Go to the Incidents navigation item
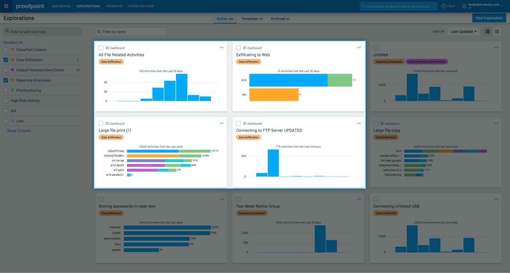This screenshot has height=274, width=510. click(114, 6)
